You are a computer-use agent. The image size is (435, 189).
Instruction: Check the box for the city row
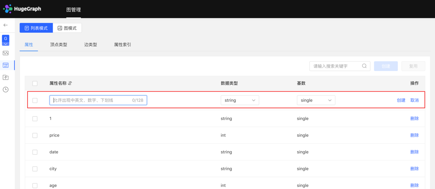[x=35, y=169]
